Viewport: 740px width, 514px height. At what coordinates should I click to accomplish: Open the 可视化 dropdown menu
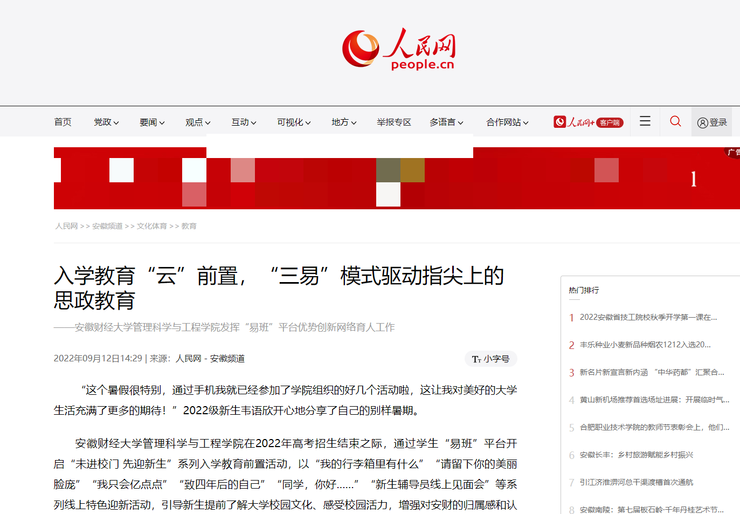pos(293,122)
